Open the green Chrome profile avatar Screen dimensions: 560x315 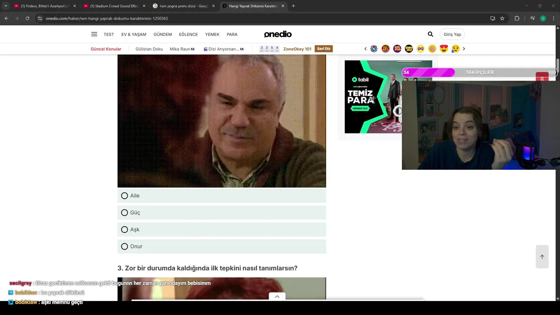pyautogui.click(x=543, y=18)
